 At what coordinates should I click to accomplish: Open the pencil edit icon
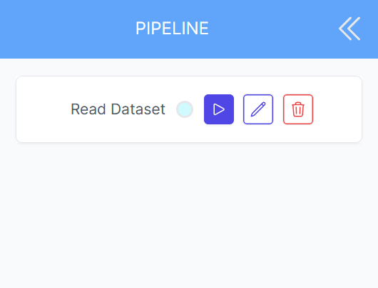(258, 109)
